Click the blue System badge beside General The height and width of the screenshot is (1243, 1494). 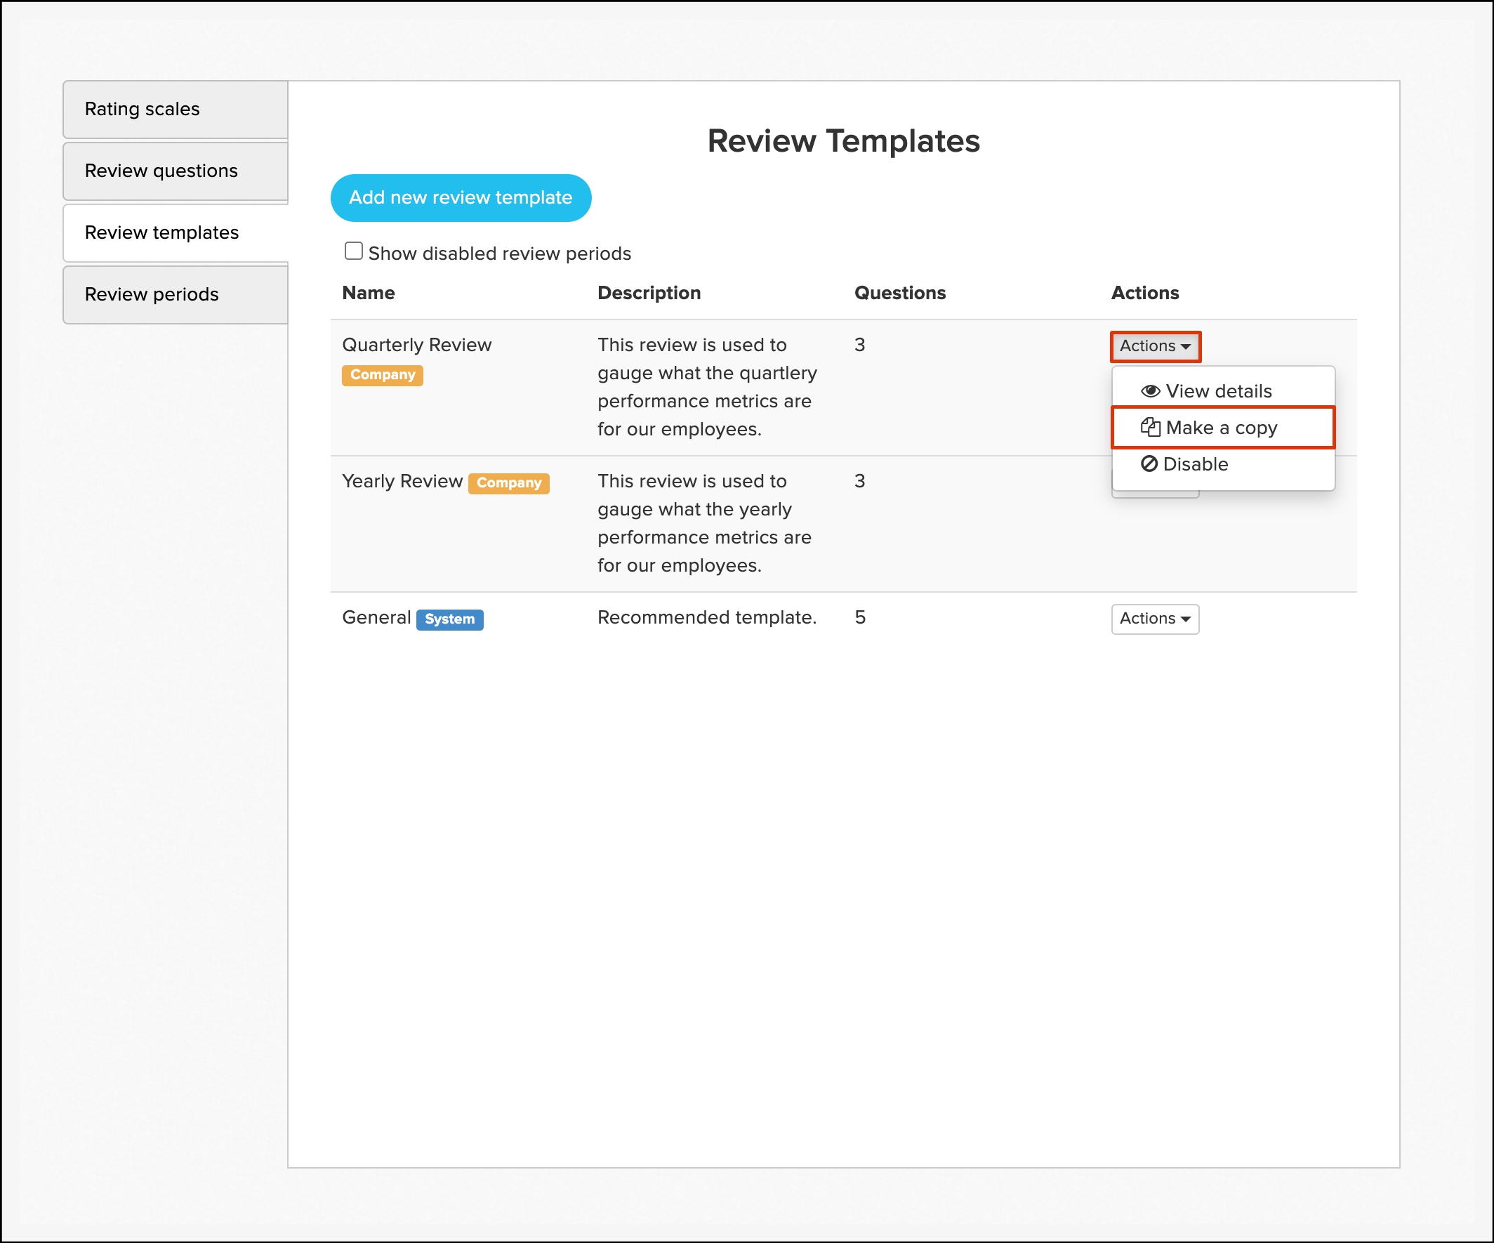tap(449, 619)
